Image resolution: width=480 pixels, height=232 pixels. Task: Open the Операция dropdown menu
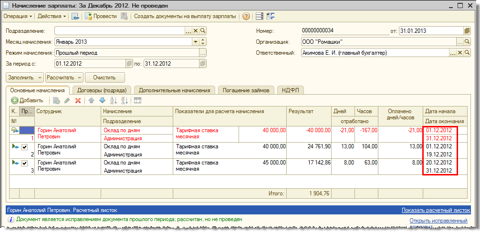(x=18, y=17)
